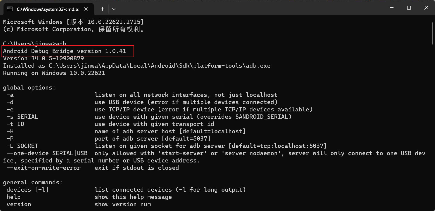Click the 'version' command entry
The image size is (435, 211).
tap(19, 204)
